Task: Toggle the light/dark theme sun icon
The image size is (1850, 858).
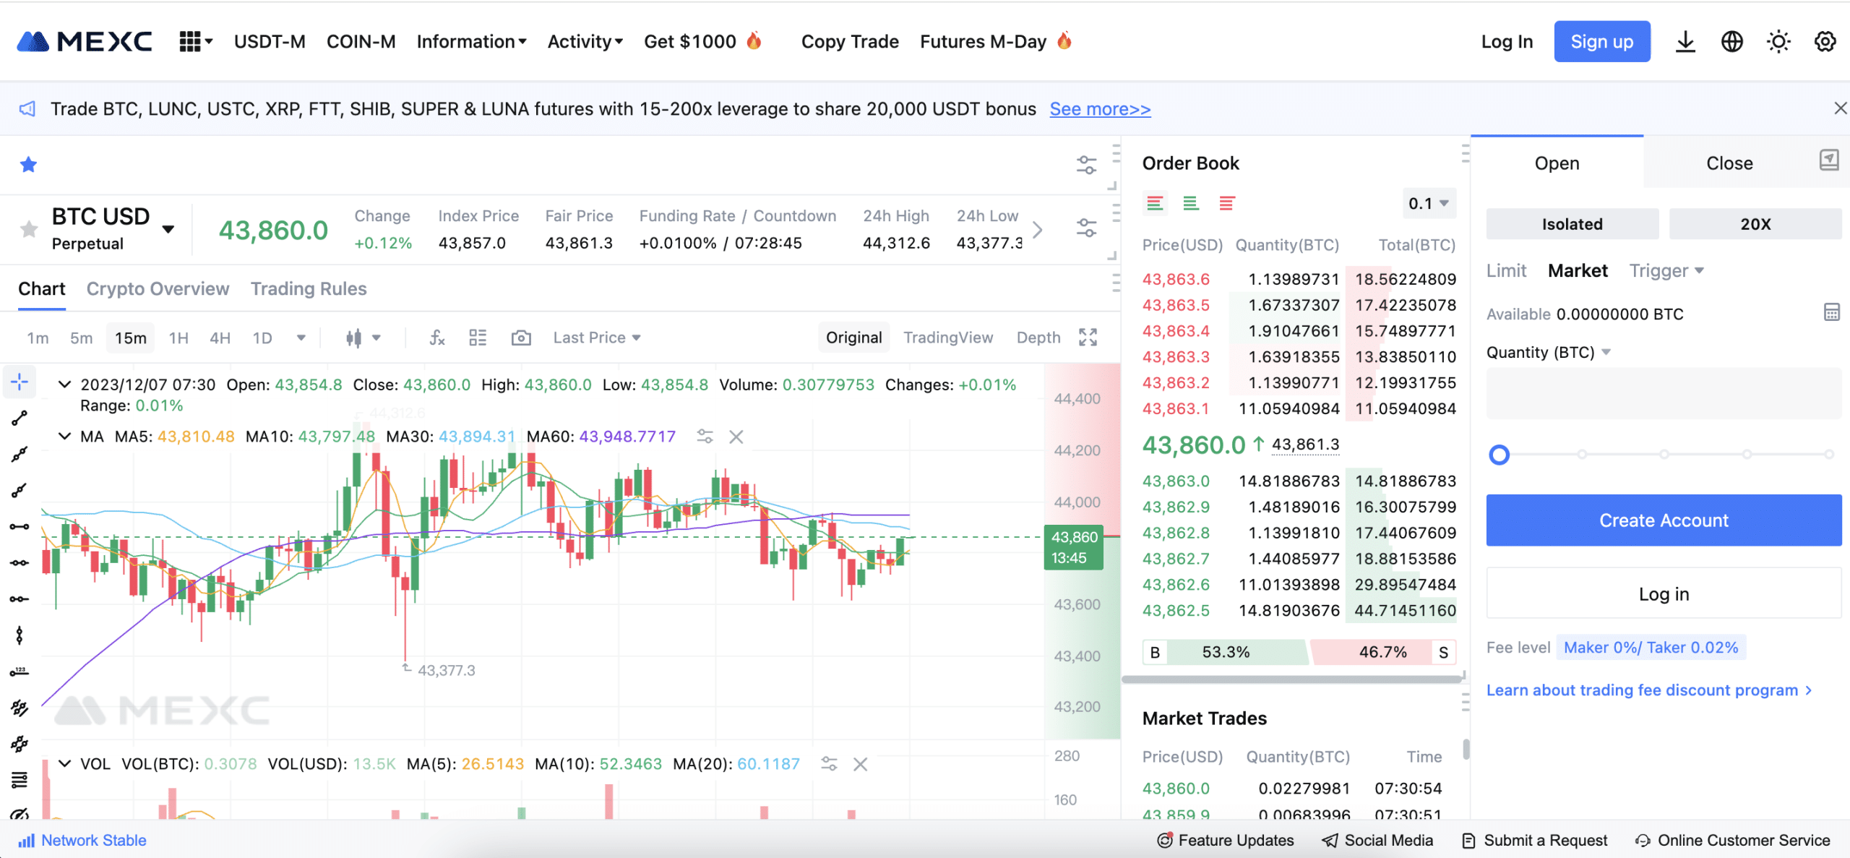Action: pyautogui.click(x=1778, y=42)
